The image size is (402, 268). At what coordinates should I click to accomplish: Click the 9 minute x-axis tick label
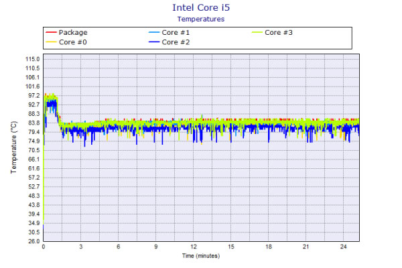pyautogui.click(x=156, y=247)
